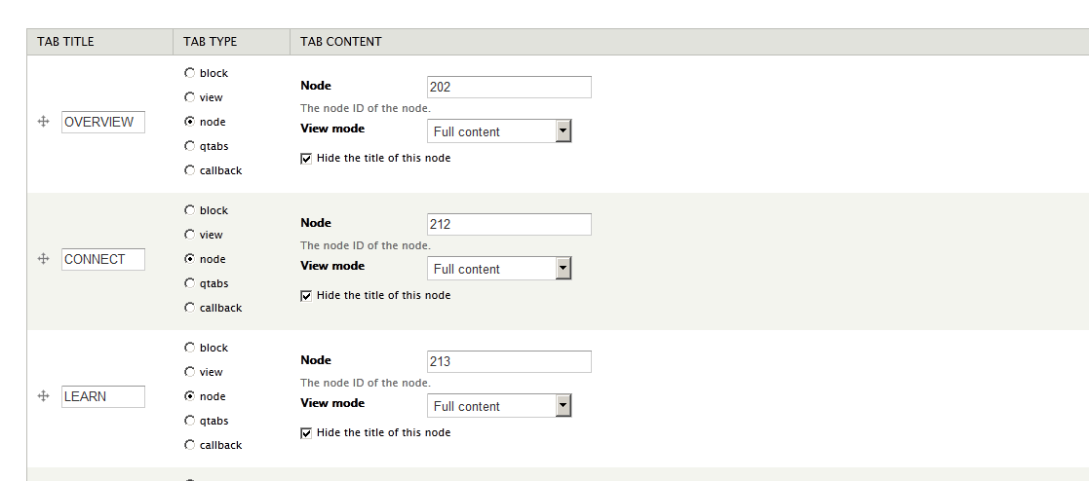Choose qtabs type for OVERVIEW tab
Image resolution: width=1089 pixels, height=481 pixels.
[x=189, y=146]
